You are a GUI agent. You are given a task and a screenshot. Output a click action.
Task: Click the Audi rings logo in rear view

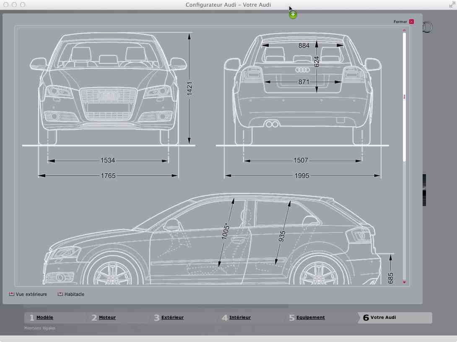point(302,70)
